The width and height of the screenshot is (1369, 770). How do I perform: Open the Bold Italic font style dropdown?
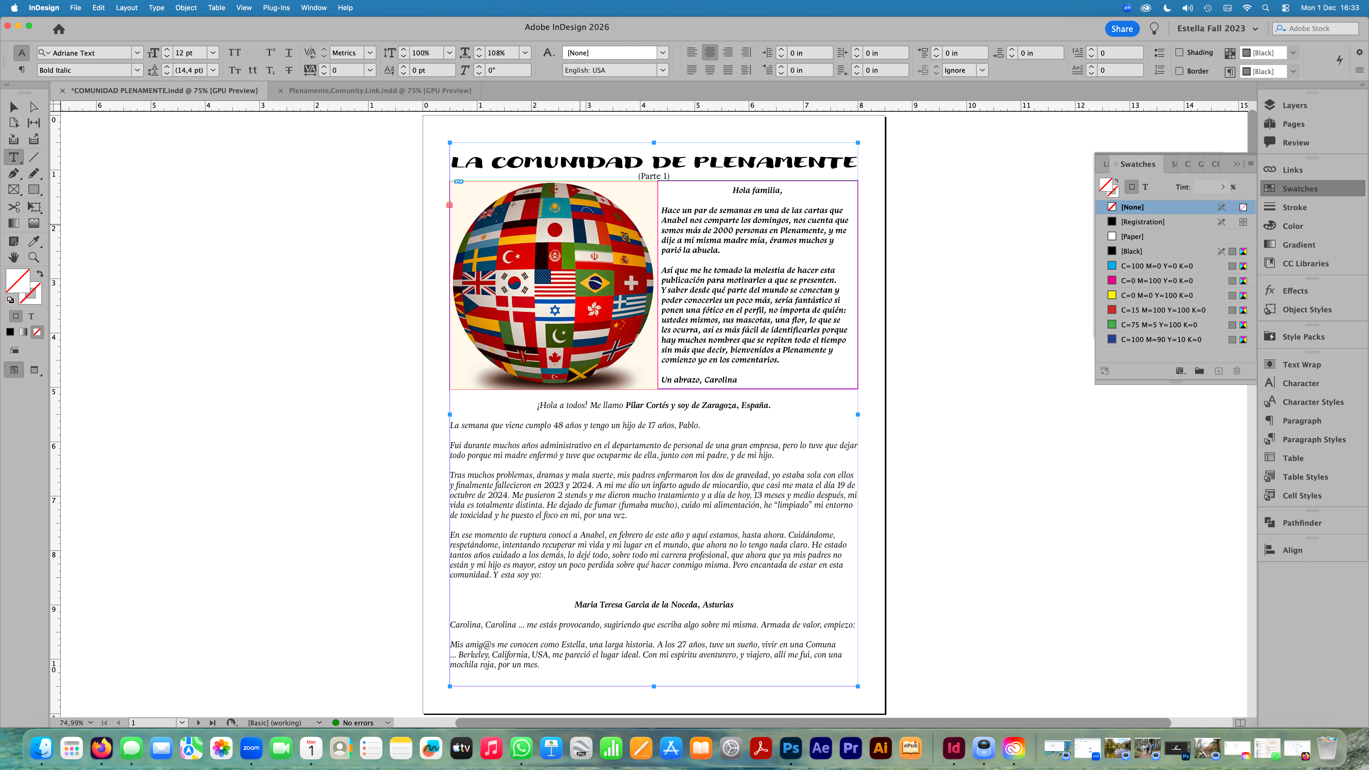137,70
